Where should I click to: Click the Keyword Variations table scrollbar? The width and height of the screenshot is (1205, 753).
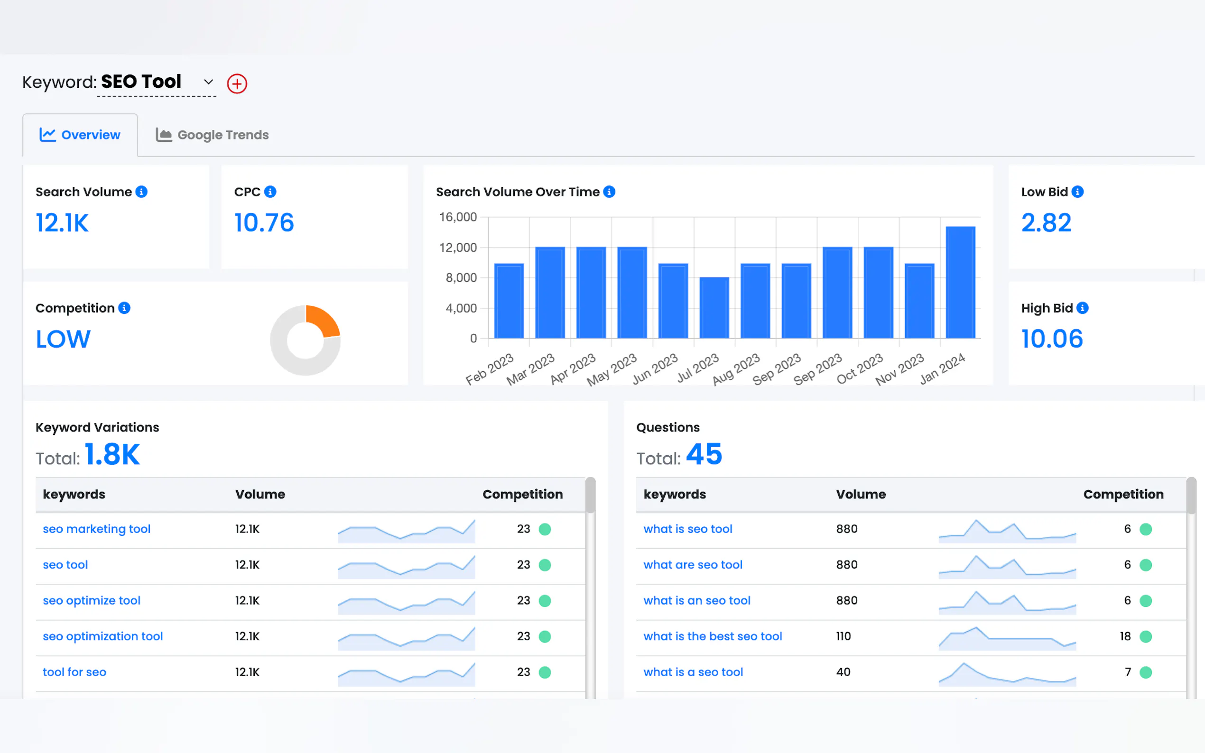point(590,496)
